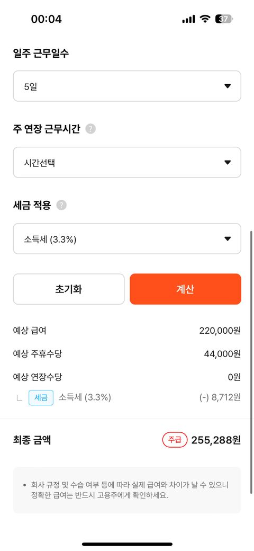Image resolution: width=254 pixels, height=551 pixels.
Task: Tap the 255,288원 final amount
Action: pos(216,440)
